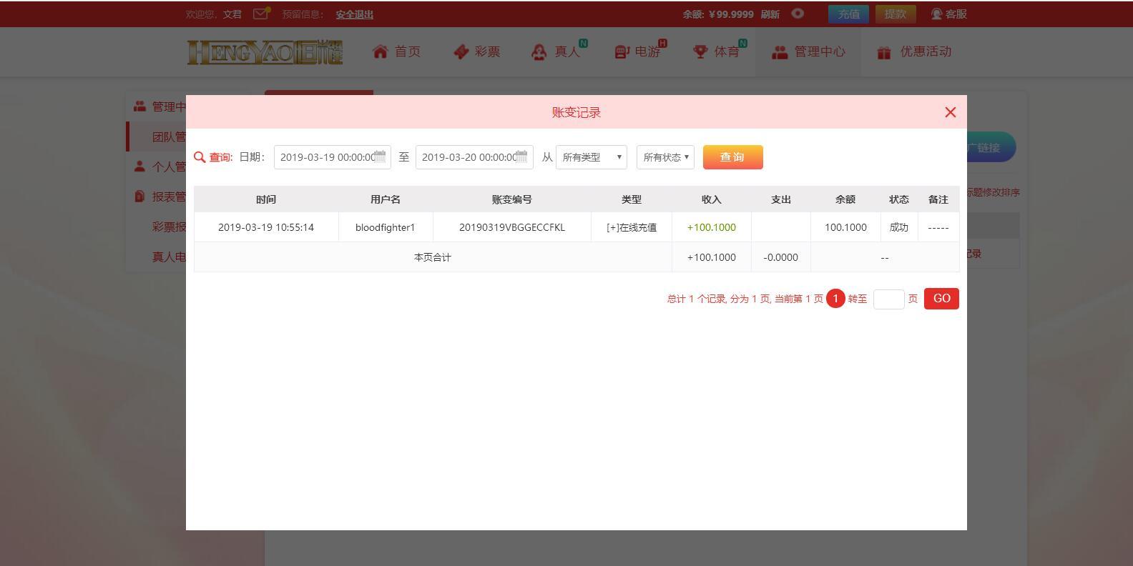Open the start date calendar icon
This screenshot has height=566, width=1133.
(380, 157)
